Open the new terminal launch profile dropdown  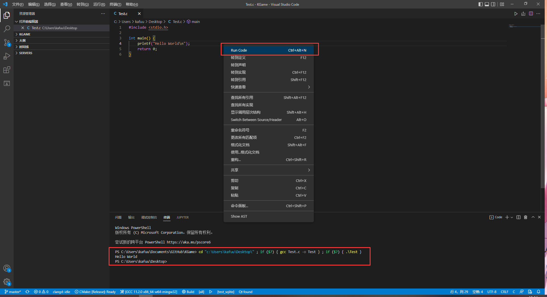click(x=512, y=217)
